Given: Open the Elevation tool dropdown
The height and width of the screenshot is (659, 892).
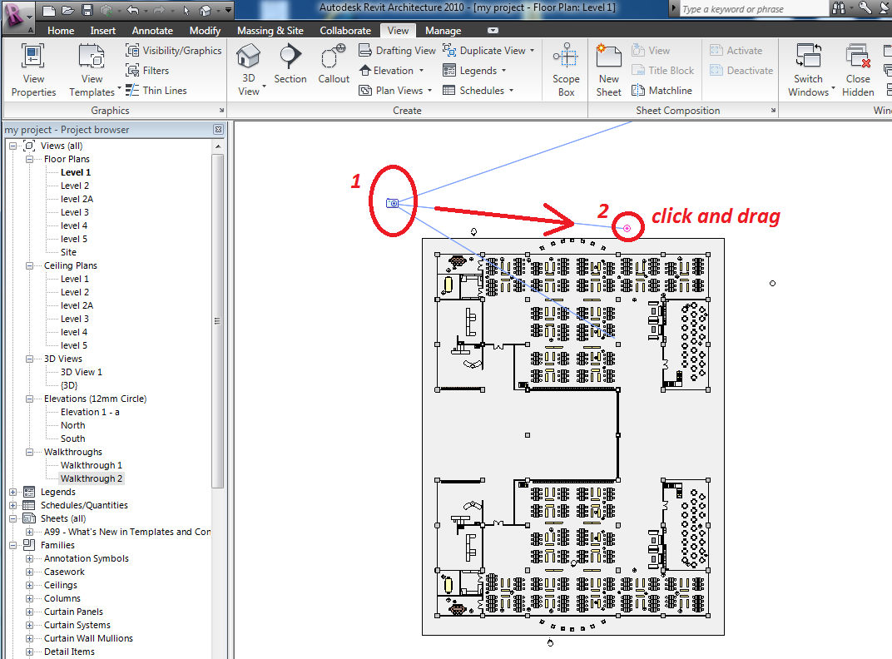Looking at the screenshot, I should [392, 71].
